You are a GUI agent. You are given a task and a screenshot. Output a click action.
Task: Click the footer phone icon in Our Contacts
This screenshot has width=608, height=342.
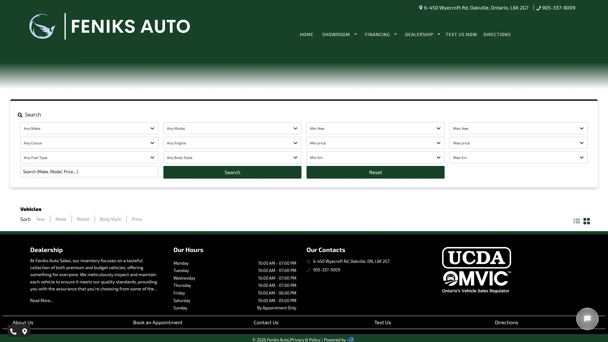pos(308,270)
